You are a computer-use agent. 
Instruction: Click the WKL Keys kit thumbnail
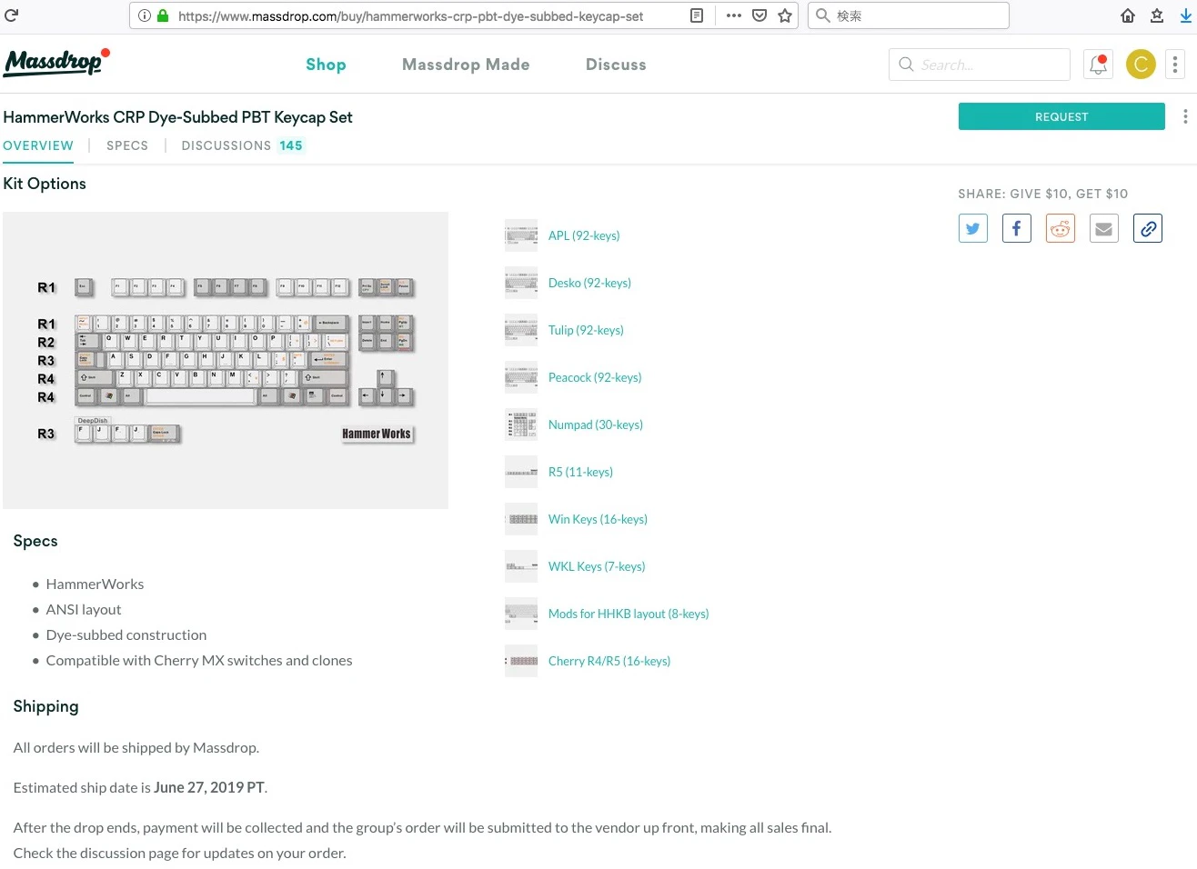pyautogui.click(x=521, y=566)
